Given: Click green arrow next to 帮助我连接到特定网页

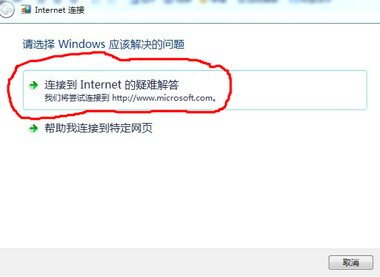Looking at the screenshot, I should pyautogui.click(x=34, y=128).
